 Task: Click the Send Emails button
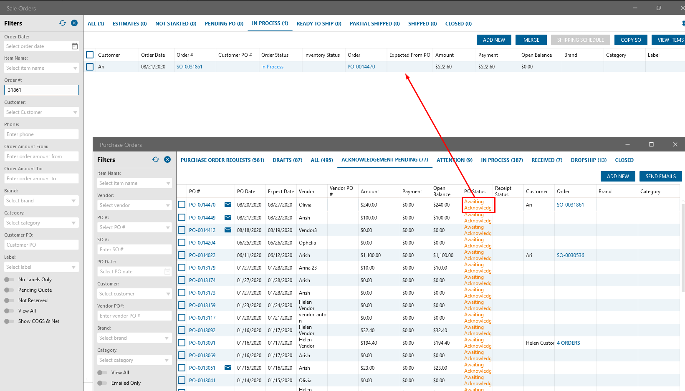(660, 177)
